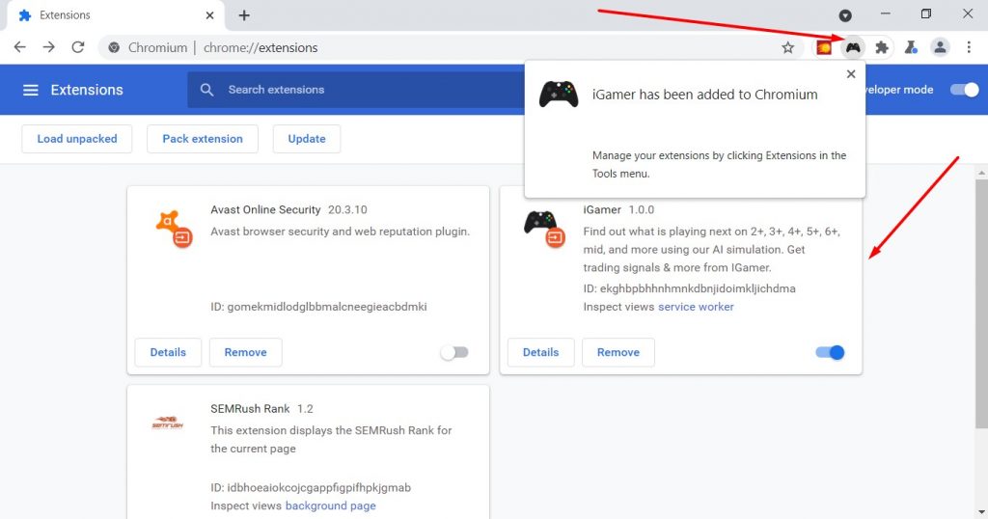This screenshot has width=988, height=519.
Task: Open the user profile avatar
Action: (940, 47)
